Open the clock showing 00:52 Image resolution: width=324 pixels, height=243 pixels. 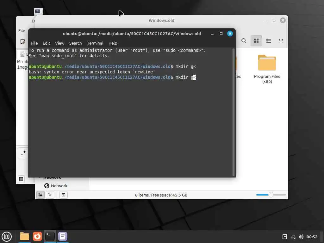coord(312,237)
